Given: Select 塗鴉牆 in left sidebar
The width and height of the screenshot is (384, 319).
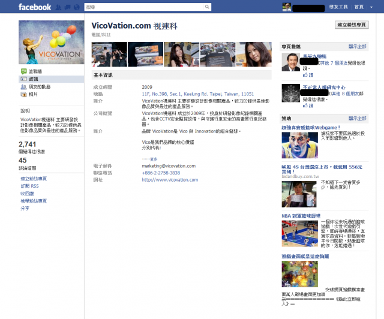Looking at the screenshot, I should point(35,71).
